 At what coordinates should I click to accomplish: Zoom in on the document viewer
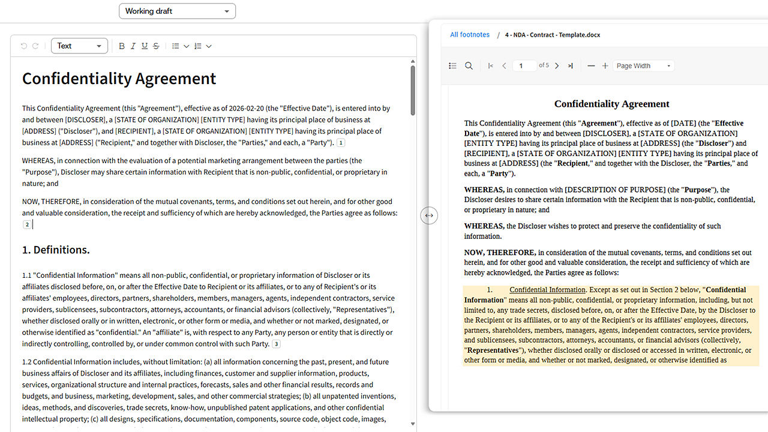tap(605, 66)
